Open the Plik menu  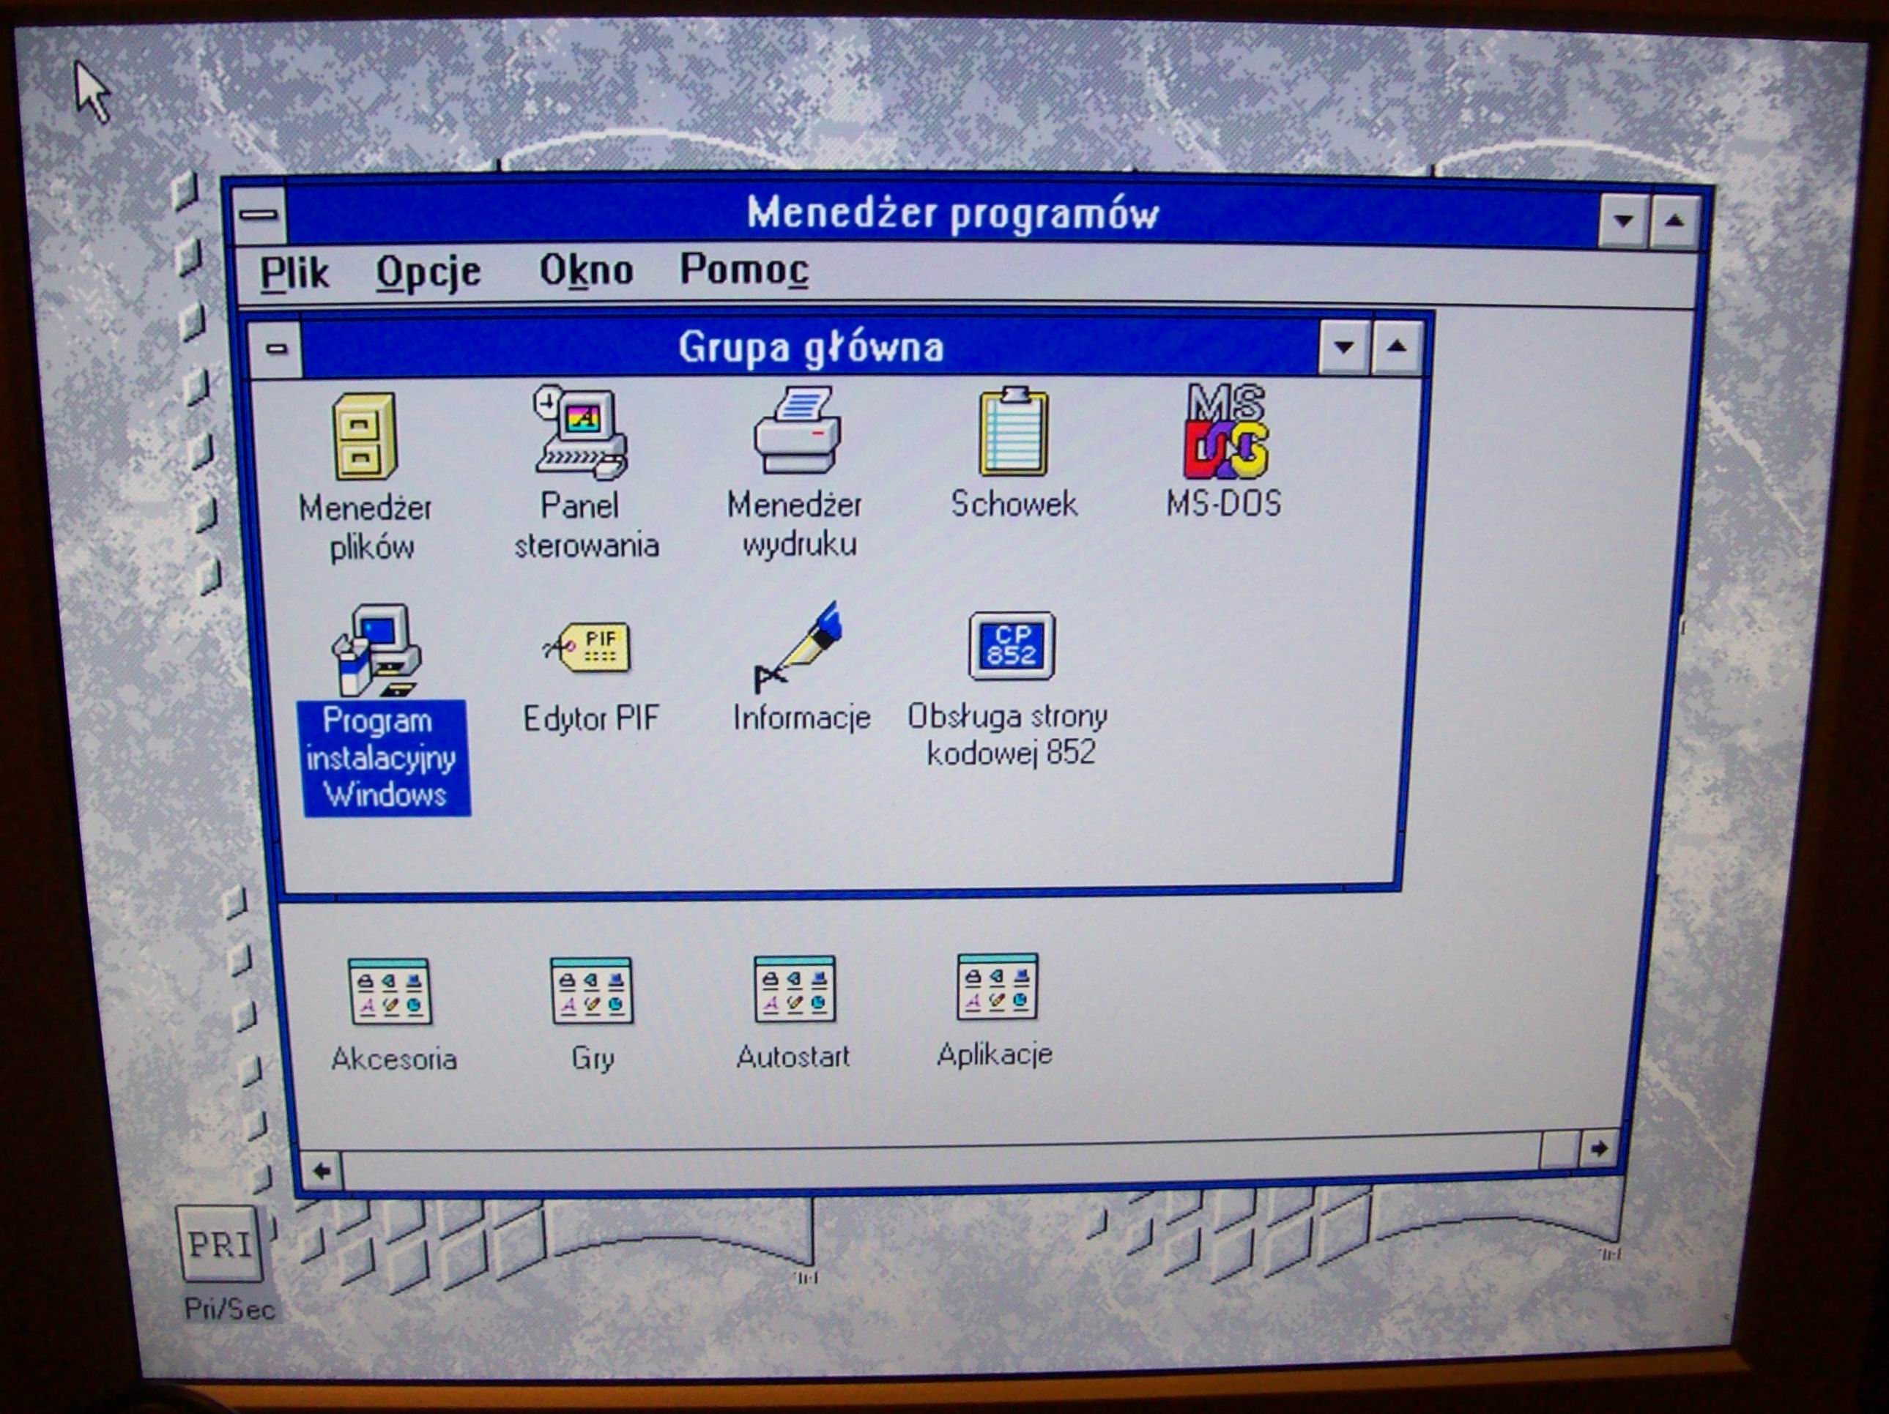pos(294,273)
